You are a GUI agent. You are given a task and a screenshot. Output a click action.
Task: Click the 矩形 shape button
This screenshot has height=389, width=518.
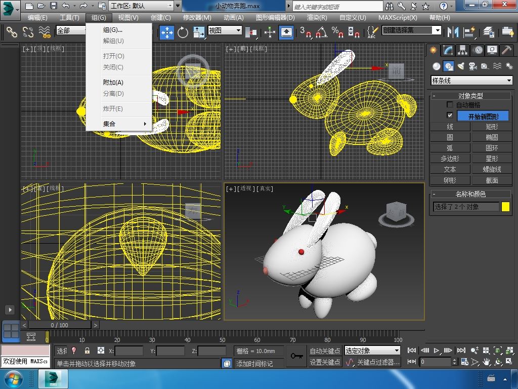(x=492, y=127)
